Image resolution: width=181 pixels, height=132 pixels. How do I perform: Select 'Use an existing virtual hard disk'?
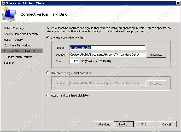tap(48, 73)
